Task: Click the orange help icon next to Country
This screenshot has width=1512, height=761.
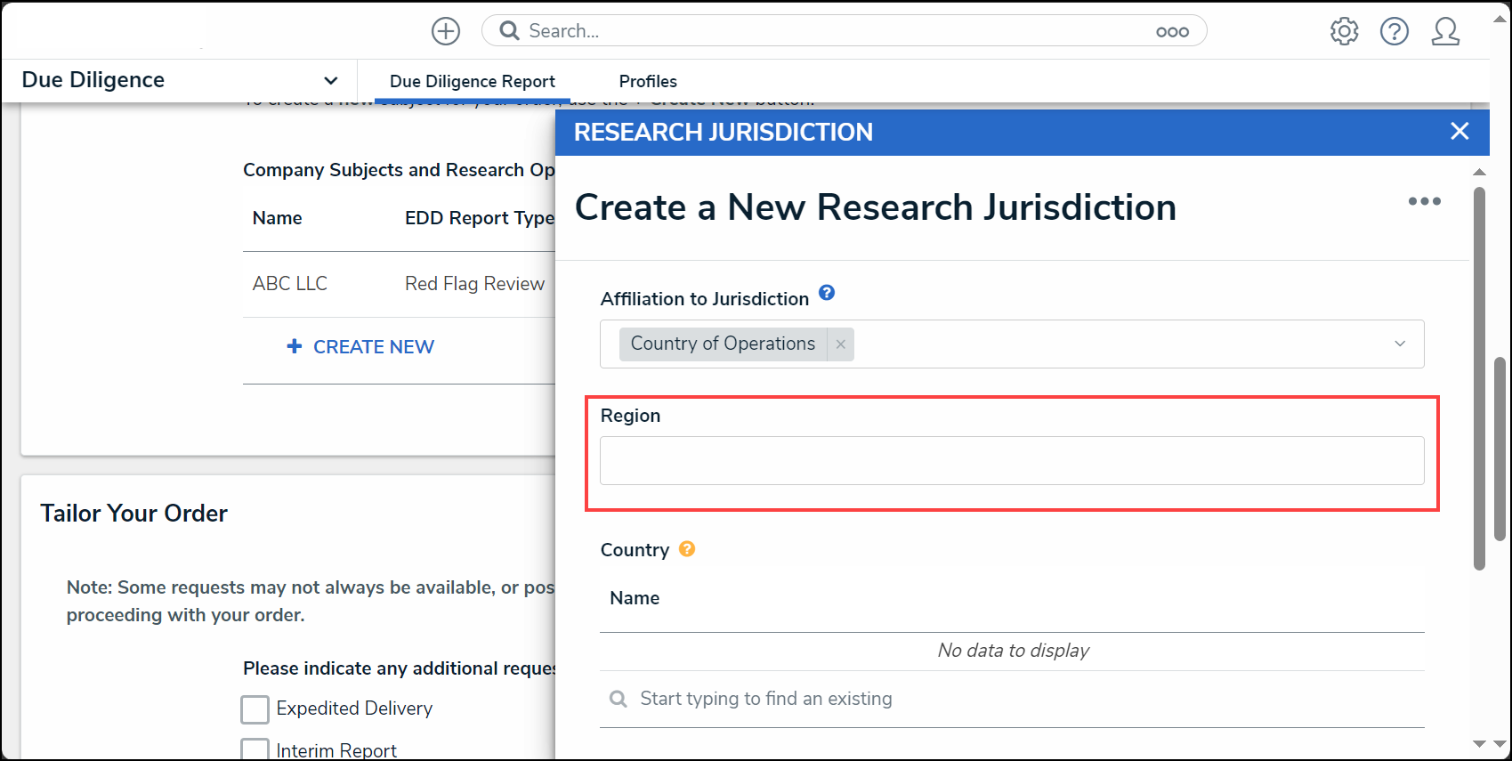Action: 687,548
